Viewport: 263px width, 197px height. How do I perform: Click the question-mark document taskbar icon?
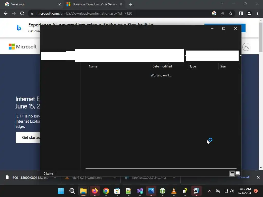tap(185, 191)
